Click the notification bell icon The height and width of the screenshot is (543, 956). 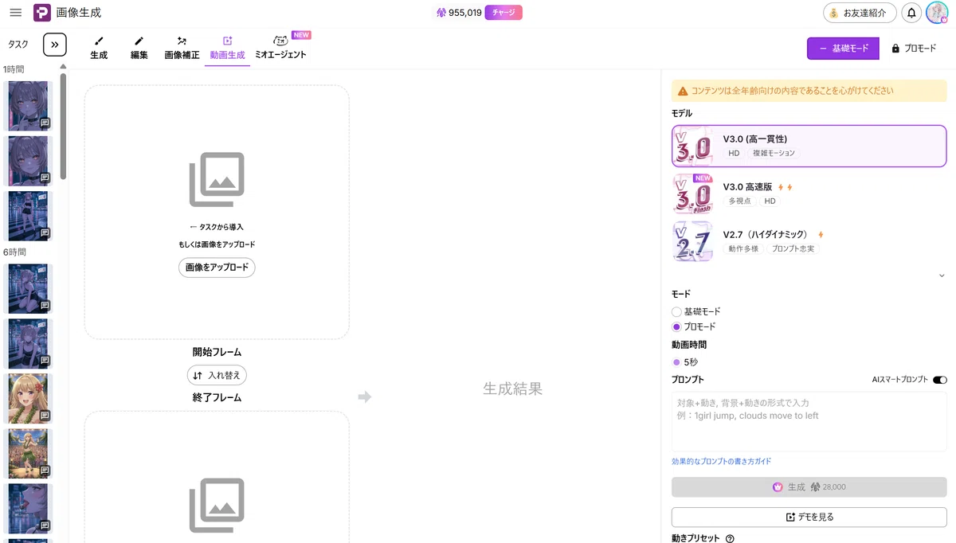(x=912, y=13)
